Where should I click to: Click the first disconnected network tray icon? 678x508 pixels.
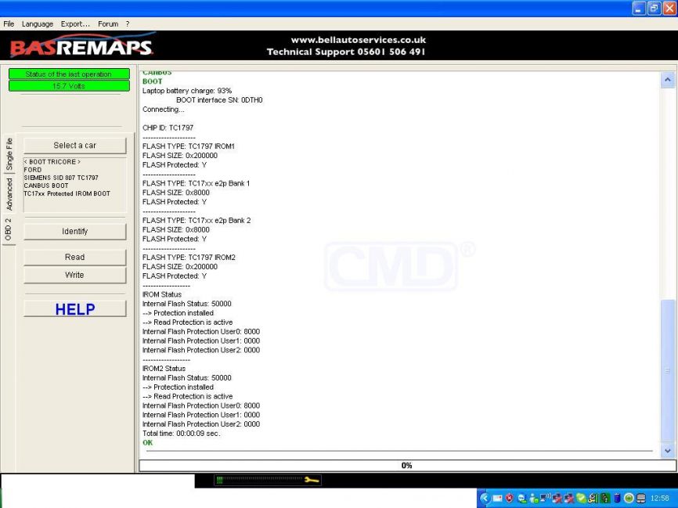(x=557, y=499)
